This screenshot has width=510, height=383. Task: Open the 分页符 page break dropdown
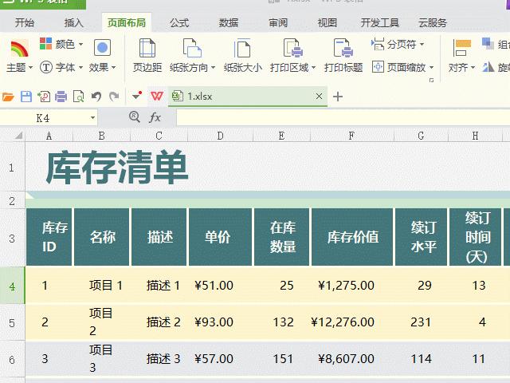398,44
